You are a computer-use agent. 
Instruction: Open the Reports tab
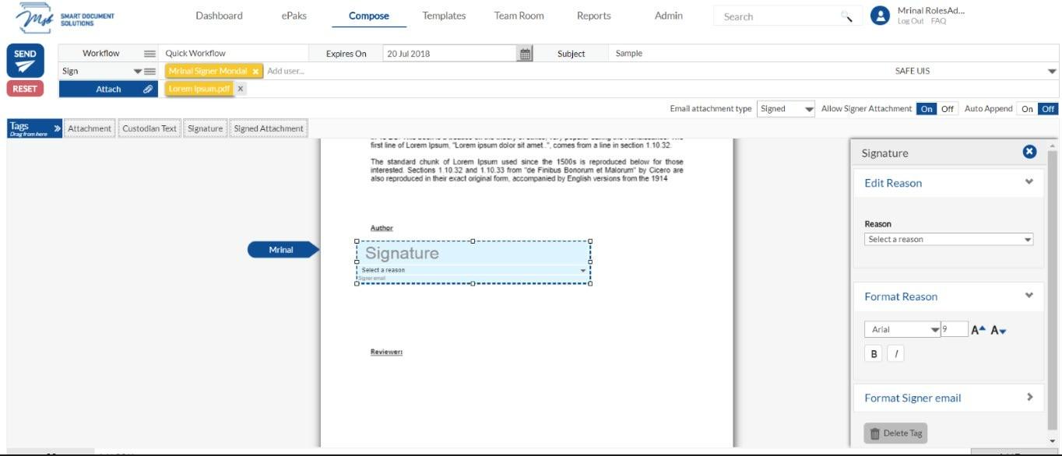coord(594,16)
